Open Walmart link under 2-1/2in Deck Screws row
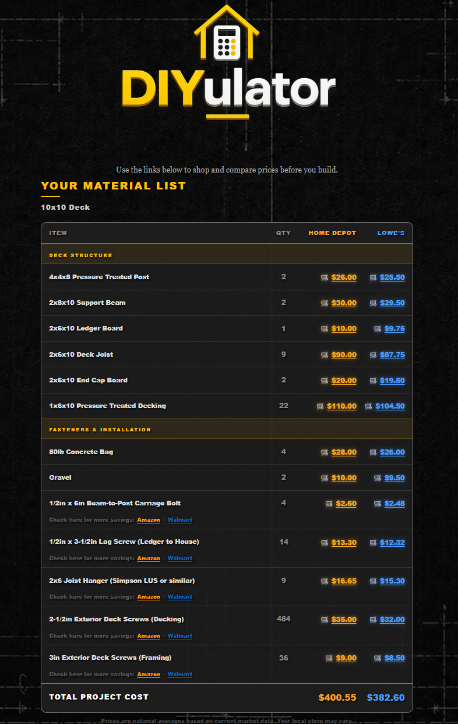Screen dimensions: 458x724 [180, 636]
